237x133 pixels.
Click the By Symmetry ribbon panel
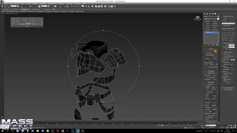[x=80, y=11]
